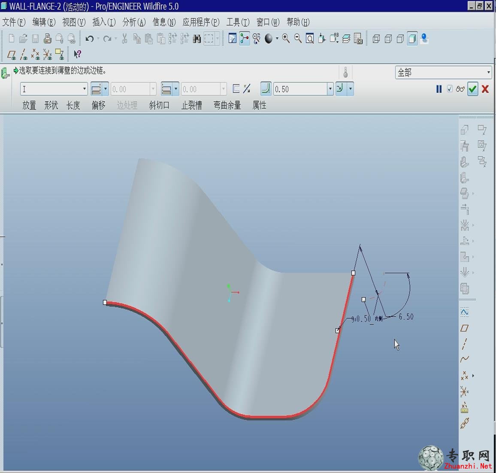
Task: Click the context help arrow icon
Action: pyautogui.click(x=77, y=54)
